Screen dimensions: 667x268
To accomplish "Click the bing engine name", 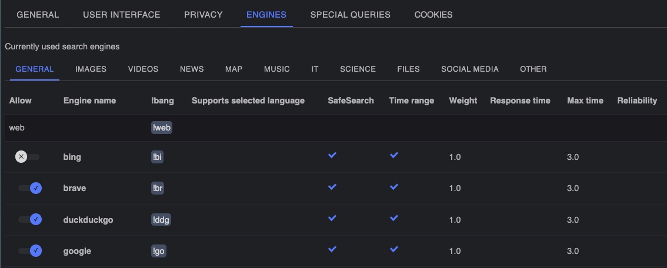I will point(72,157).
